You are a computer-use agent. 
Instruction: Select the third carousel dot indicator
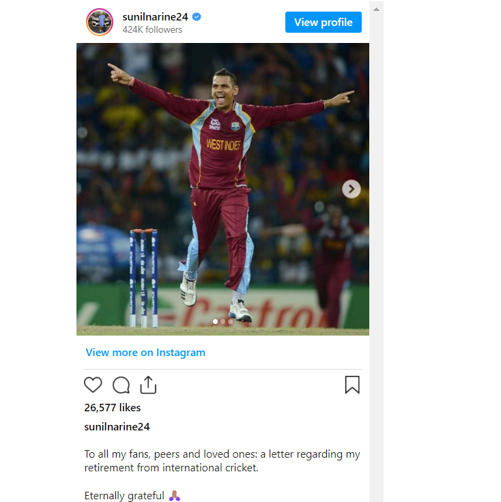pos(231,321)
